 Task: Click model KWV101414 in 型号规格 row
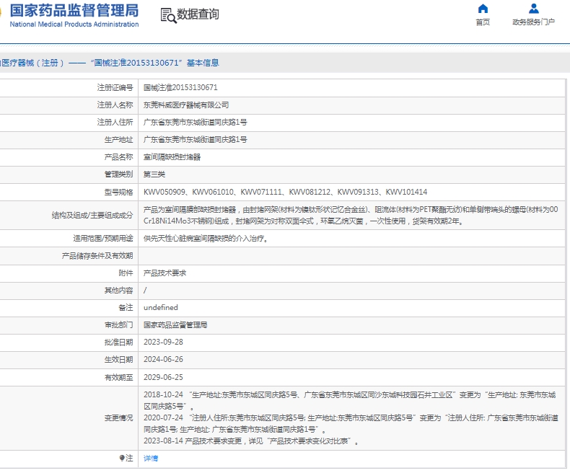[406, 192]
